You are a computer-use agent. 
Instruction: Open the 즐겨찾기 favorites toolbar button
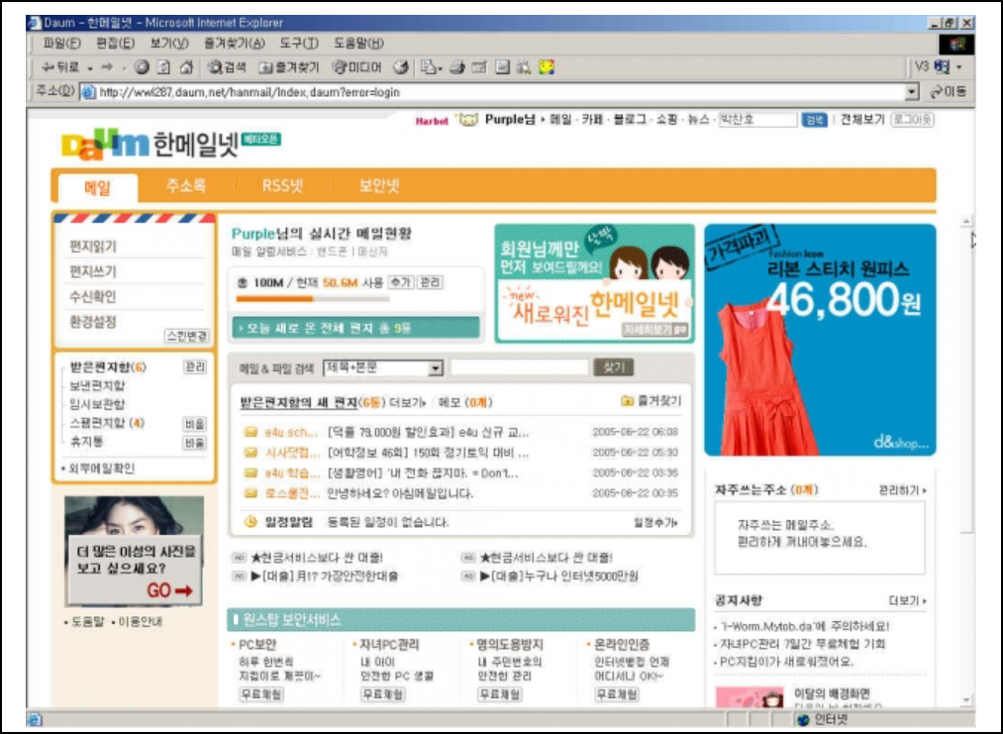point(288,67)
